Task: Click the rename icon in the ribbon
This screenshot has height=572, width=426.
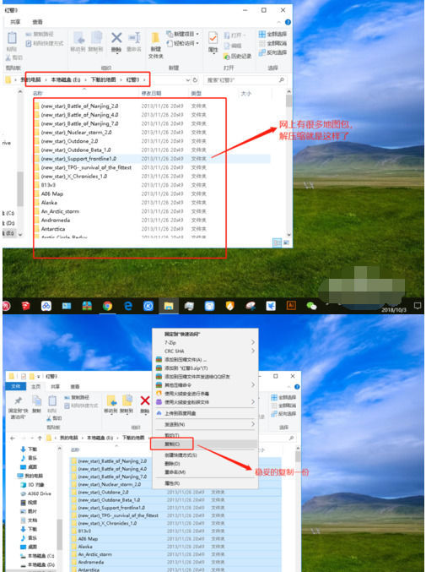Action: (x=134, y=38)
